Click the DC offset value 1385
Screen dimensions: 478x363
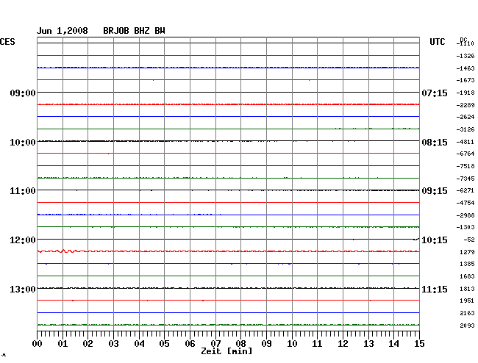pyautogui.click(x=467, y=265)
